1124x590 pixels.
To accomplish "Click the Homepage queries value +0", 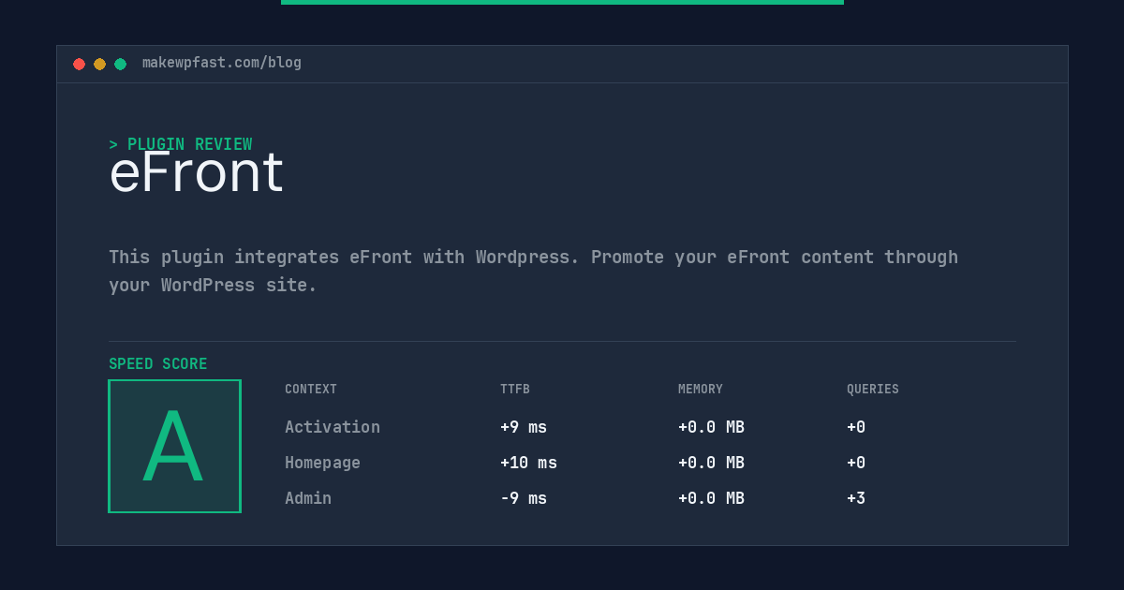I will (x=856, y=463).
